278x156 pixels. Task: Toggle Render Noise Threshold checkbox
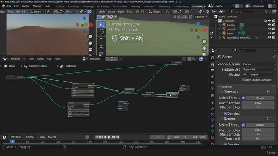click(243, 125)
